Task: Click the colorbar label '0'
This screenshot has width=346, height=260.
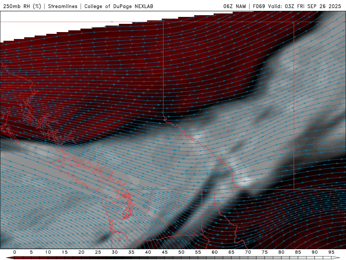Action: pos(15,252)
